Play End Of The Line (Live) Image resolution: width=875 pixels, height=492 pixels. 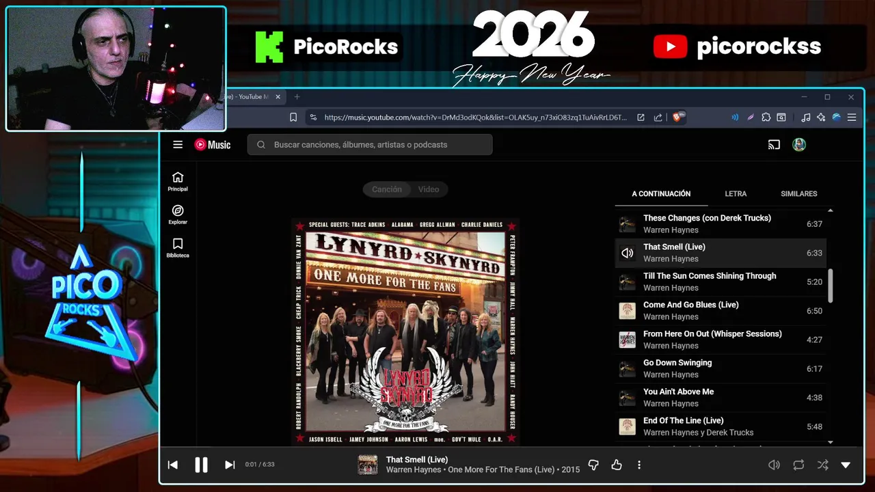tap(721, 426)
